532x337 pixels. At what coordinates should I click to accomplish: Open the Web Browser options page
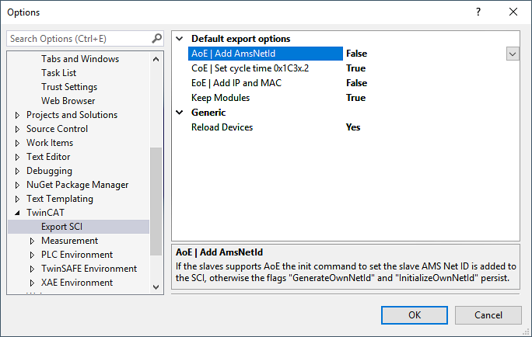(68, 101)
